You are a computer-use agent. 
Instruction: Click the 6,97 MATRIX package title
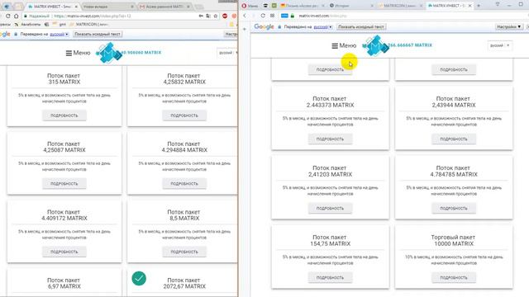coord(64,283)
